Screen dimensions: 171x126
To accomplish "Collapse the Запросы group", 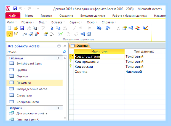I will click(58, 108).
